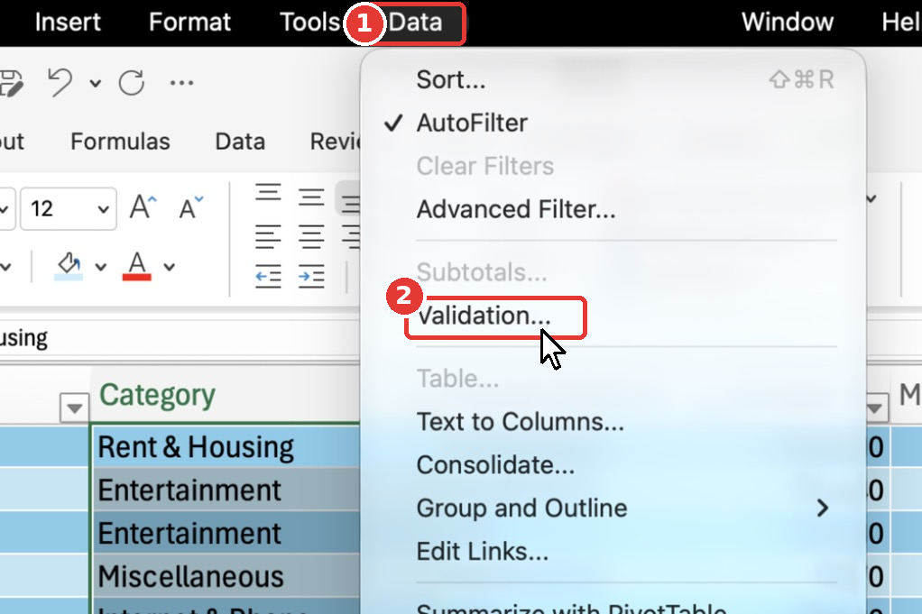Screen dimensions: 922x614
Task: Select the Category header cell
Action: point(225,395)
